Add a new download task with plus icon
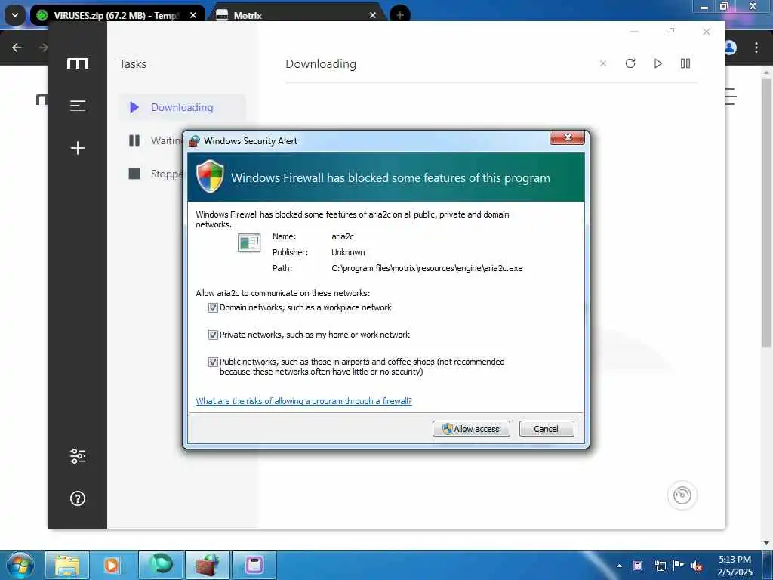 click(x=78, y=148)
